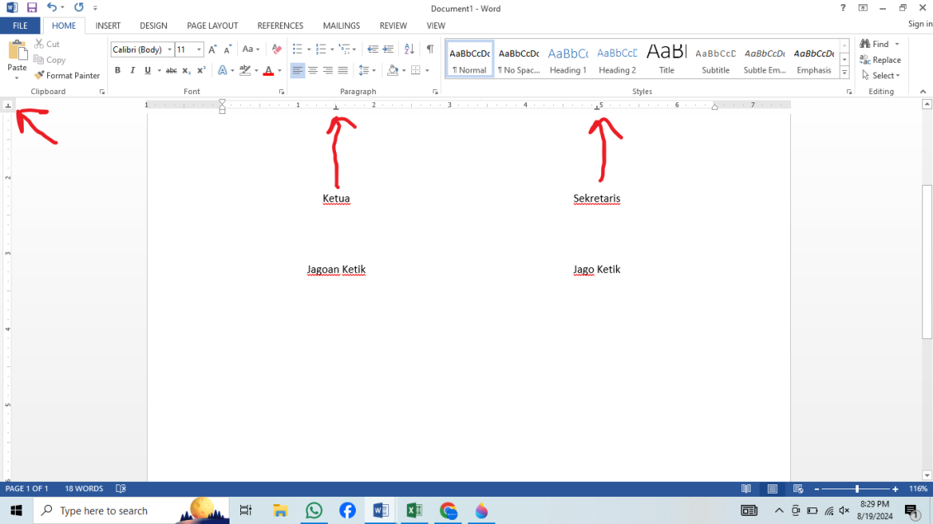
Task: Select the Format Painter tool
Action: [x=67, y=75]
